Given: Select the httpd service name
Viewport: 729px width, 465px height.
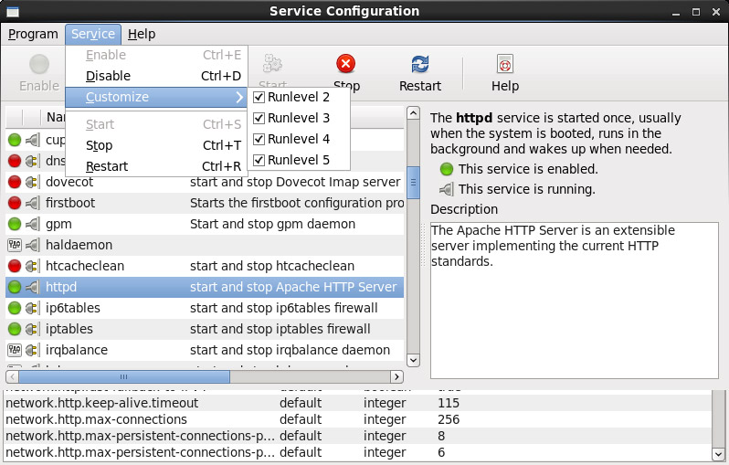Looking at the screenshot, I should (x=61, y=287).
